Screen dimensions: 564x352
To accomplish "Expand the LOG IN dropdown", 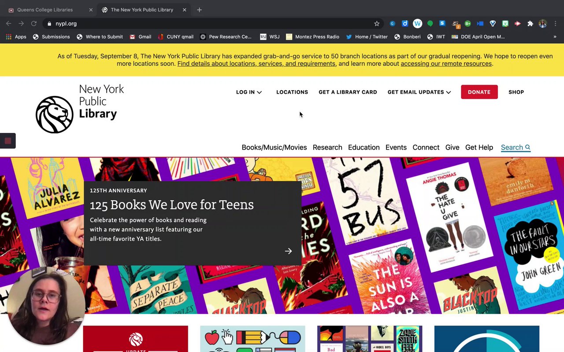I will click(x=249, y=92).
